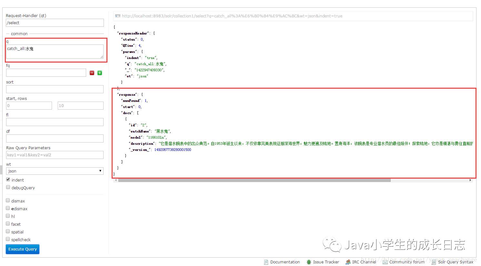The image size is (481, 266).
Task: Focus the q query text area
Action: [x=55, y=52]
